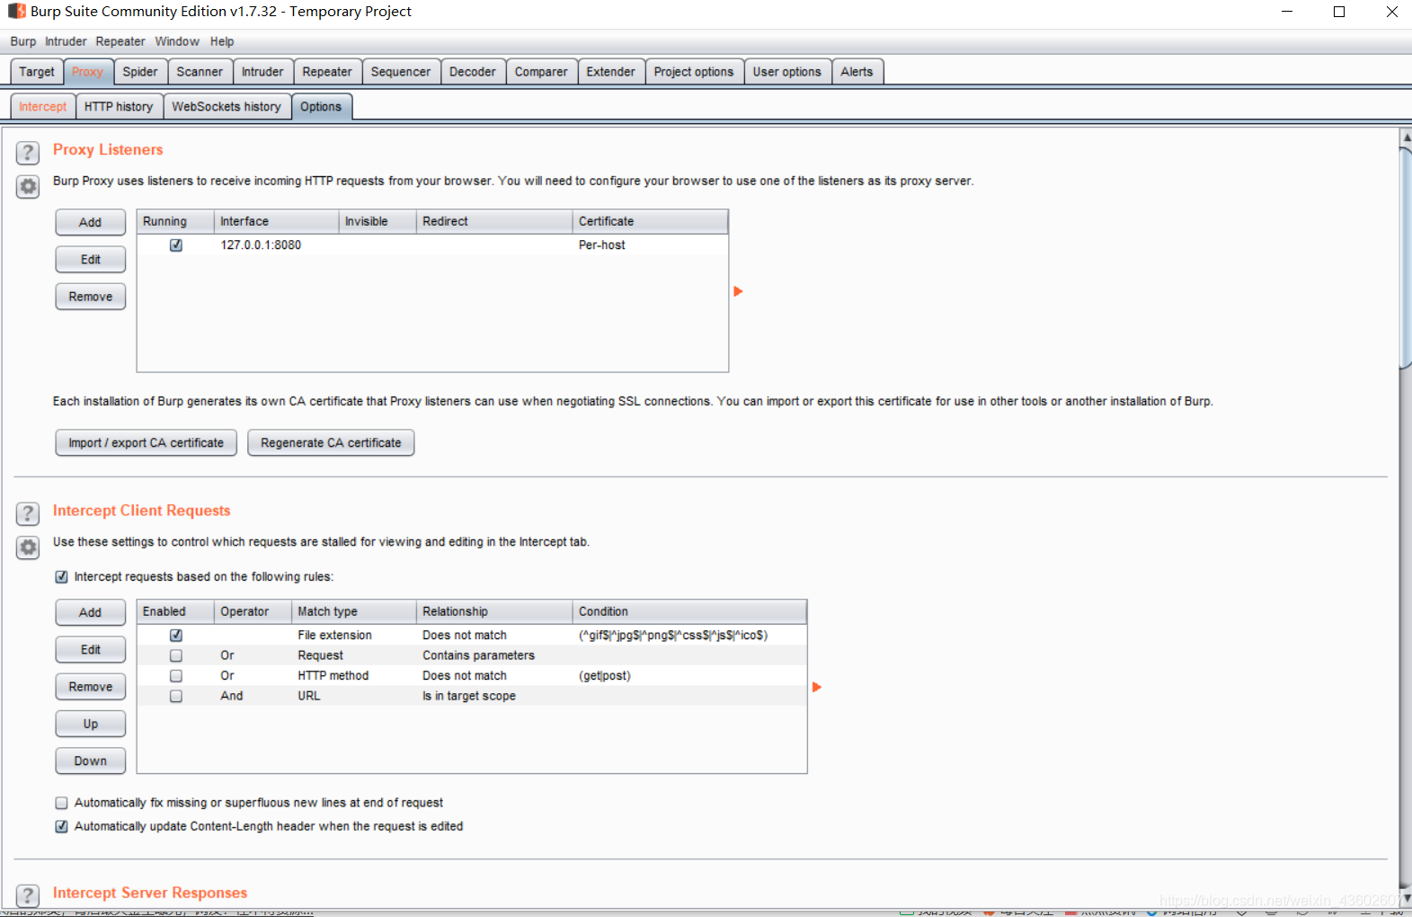Click Remove button for Proxy Listeners
The height and width of the screenshot is (917, 1412).
(91, 297)
